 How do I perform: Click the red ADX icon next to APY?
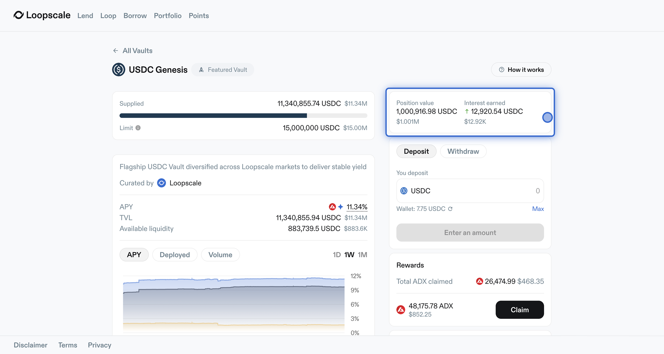tap(332, 207)
